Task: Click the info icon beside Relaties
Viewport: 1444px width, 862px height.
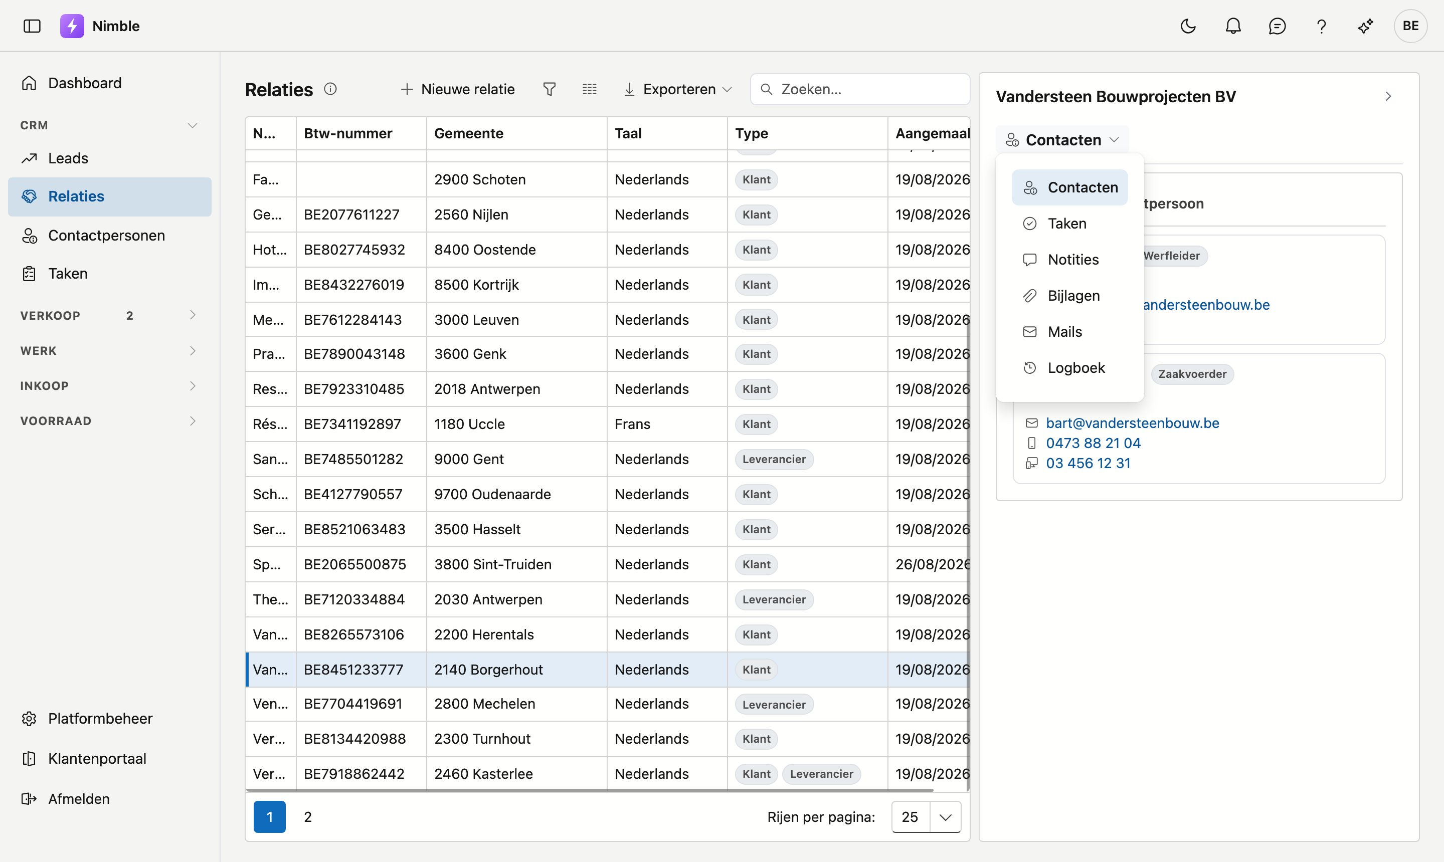Action: (330, 89)
